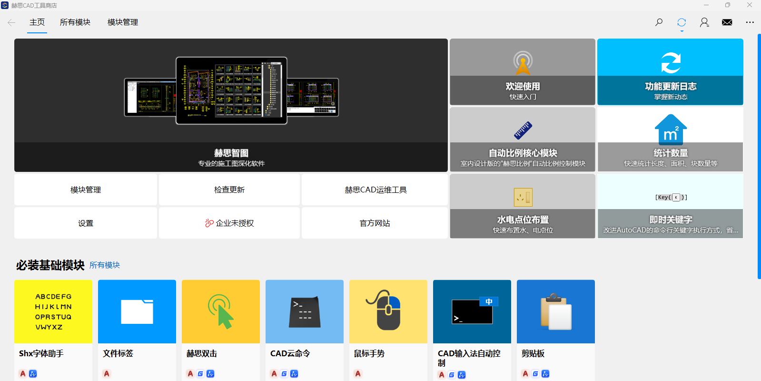Click the search magnifier icon
The height and width of the screenshot is (381, 761).
click(x=659, y=22)
